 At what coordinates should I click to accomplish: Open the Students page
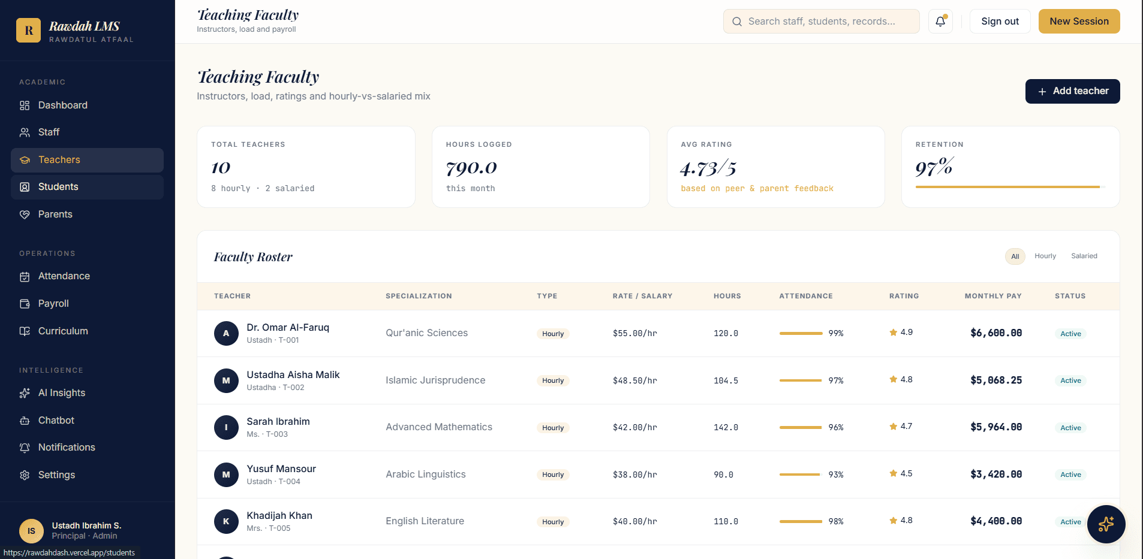click(x=87, y=187)
